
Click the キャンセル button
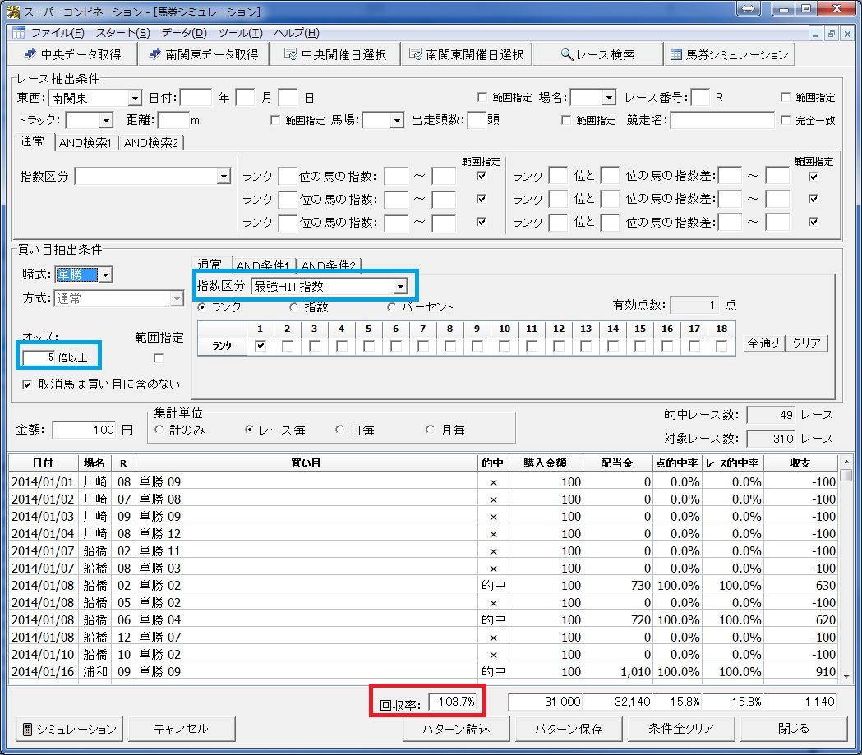181,729
